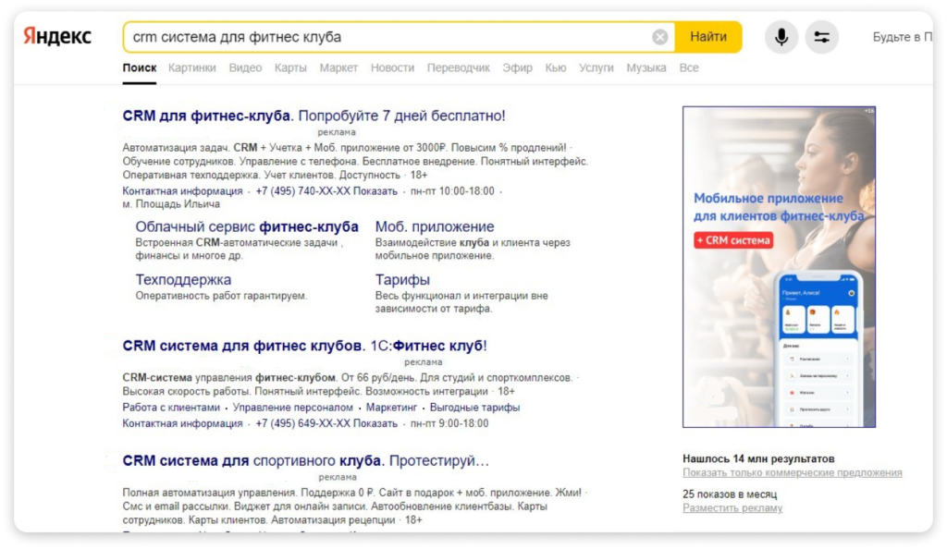Switch to the Эфир tab

[518, 67]
